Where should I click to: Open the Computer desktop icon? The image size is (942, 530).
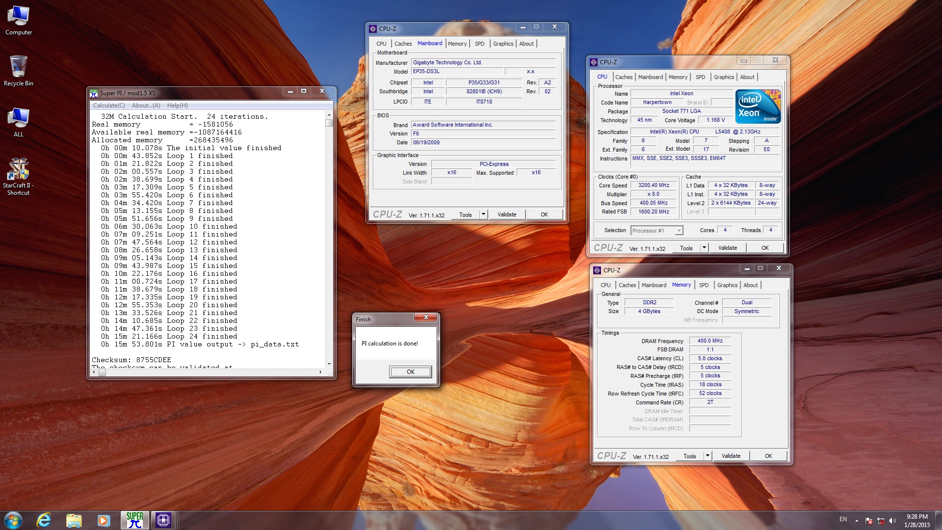pos(18,21)
